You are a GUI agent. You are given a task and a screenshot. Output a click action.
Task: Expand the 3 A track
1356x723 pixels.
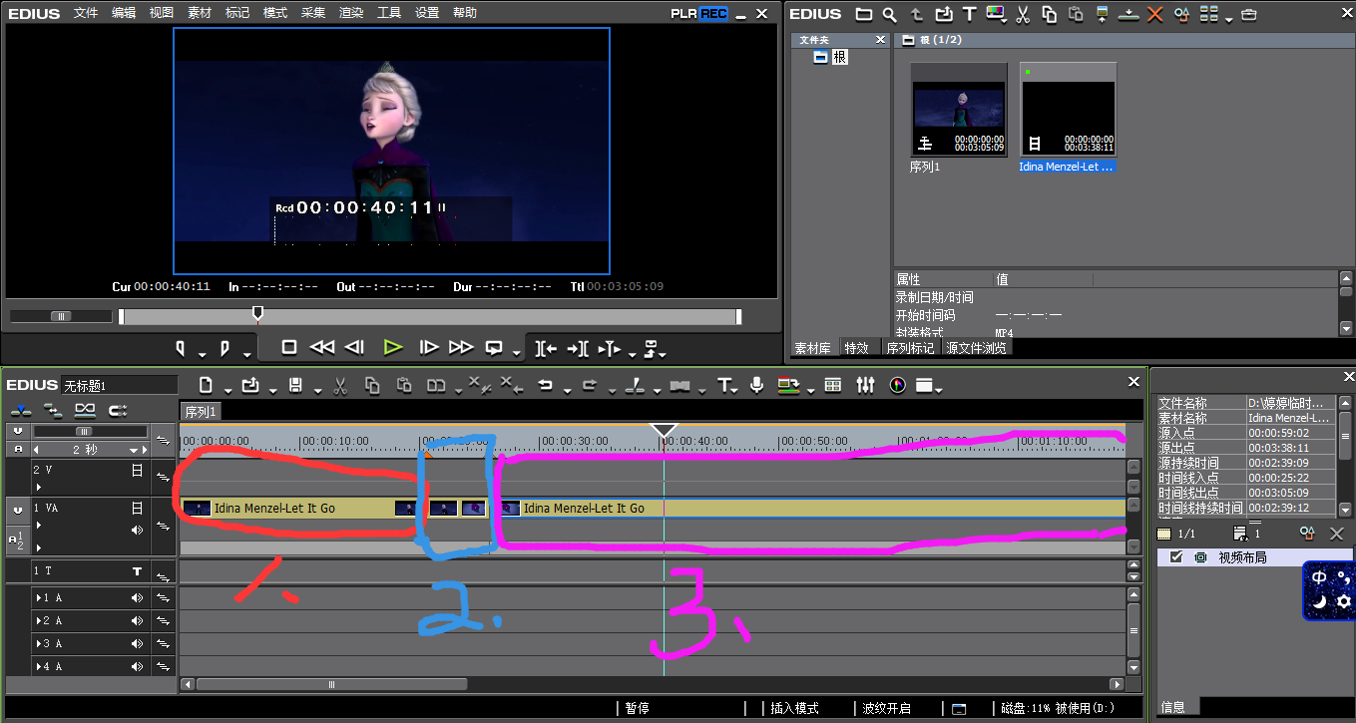[x=37, y=643]
